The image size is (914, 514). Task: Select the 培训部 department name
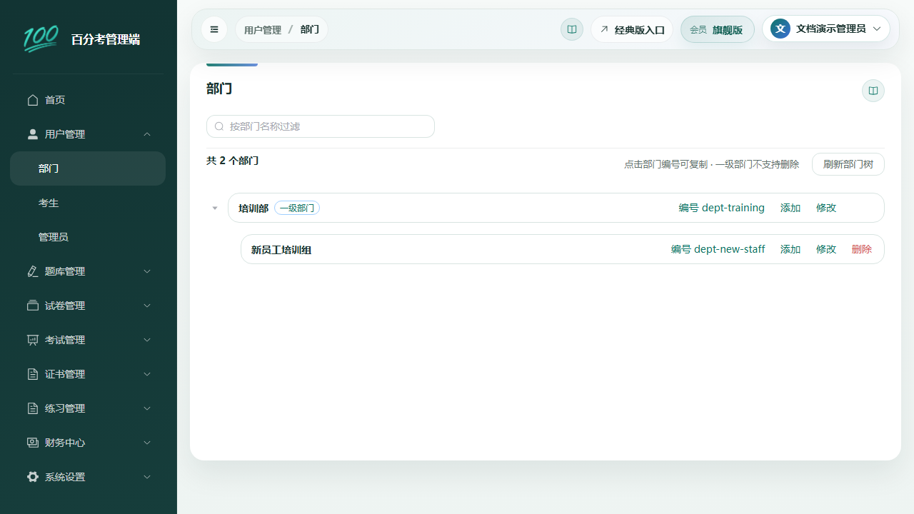point(253,208)
